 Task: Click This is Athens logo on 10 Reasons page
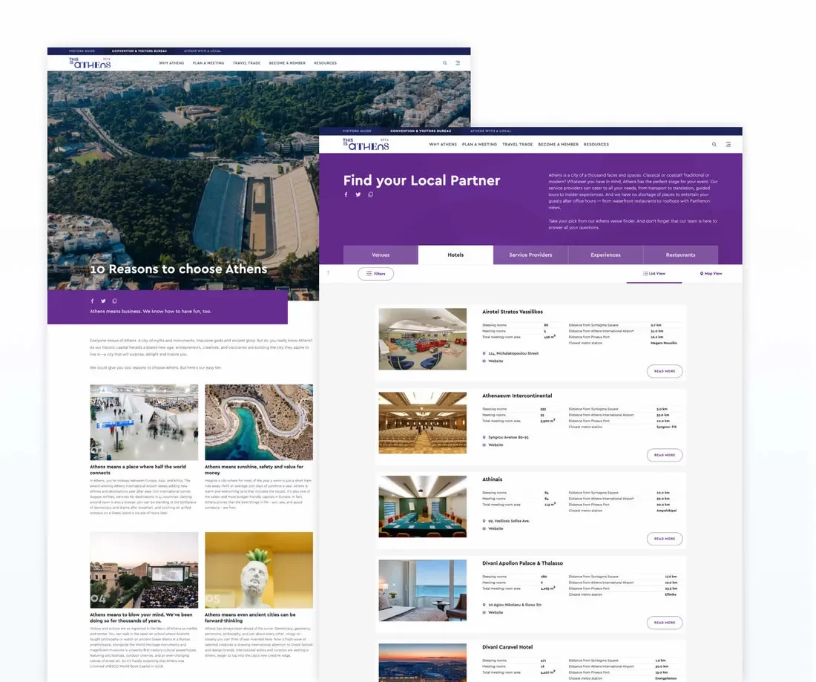point(90,63)
